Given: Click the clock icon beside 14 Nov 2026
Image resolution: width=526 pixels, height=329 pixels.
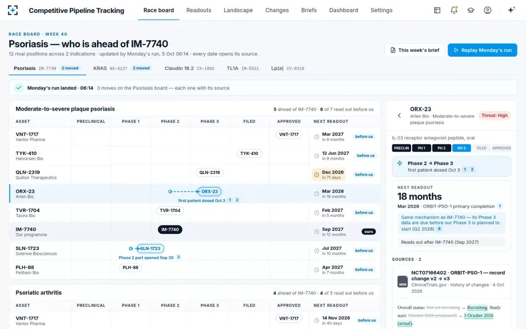Looking at the screenshot, I should 316,321.
